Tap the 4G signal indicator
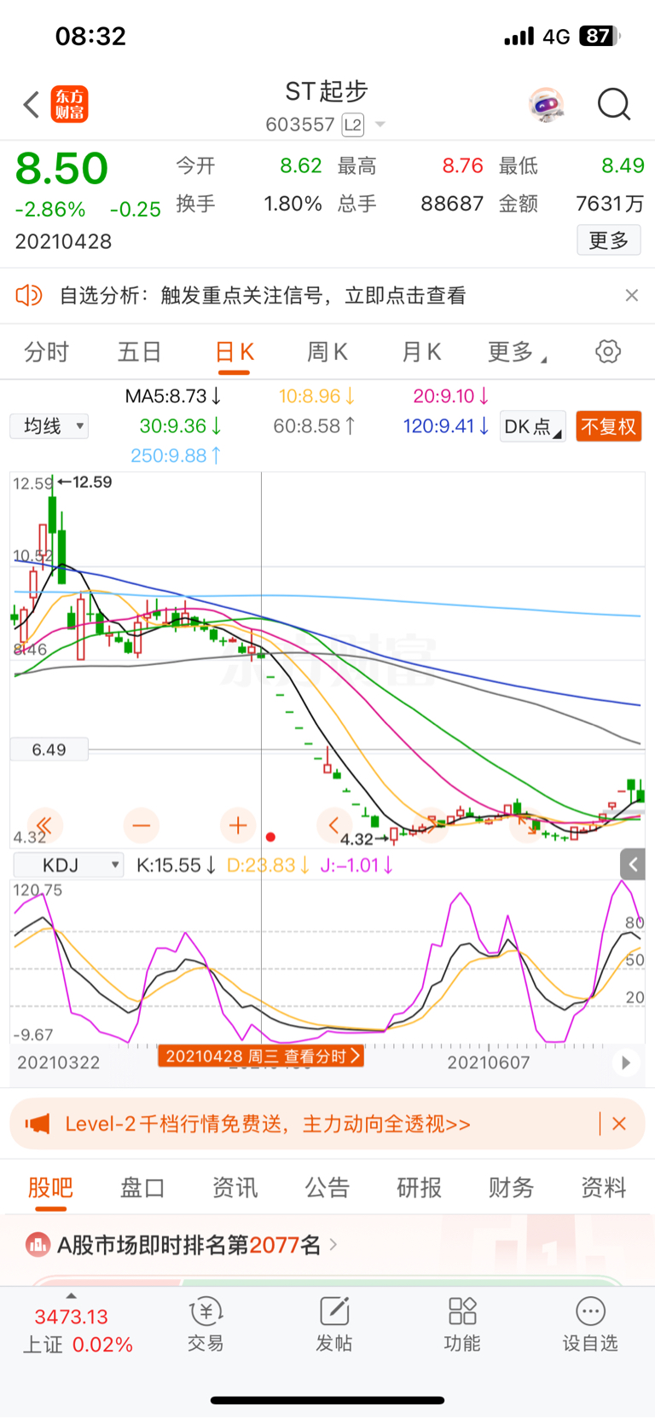This screenshot has width=655, height=1418. pos(556,37)
